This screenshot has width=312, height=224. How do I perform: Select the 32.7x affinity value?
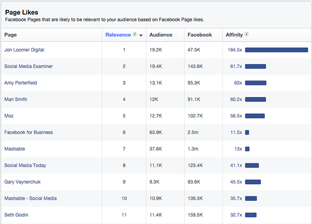pos(236,215)
